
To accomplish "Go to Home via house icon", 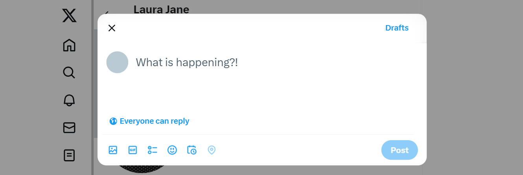I will click(69, 45).
